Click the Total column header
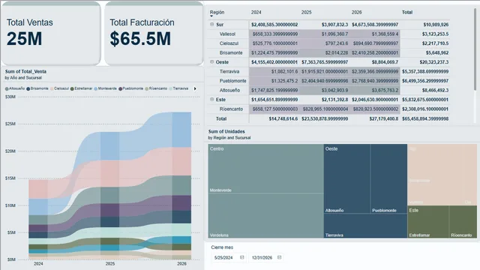Screen dimensions: 480x270 click(x=406, y=12)
